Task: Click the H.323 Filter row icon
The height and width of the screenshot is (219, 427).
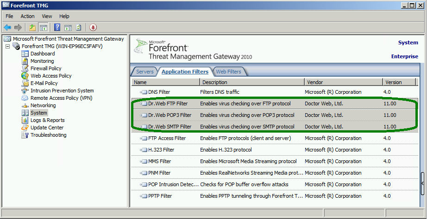Action: click(144, 150)
